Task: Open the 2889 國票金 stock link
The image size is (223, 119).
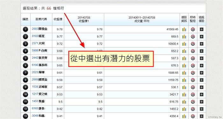Action: [x=40, y=80]
